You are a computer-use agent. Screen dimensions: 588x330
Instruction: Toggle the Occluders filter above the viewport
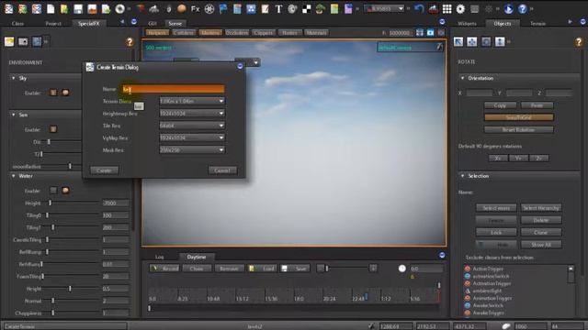(x=237, y=33)
